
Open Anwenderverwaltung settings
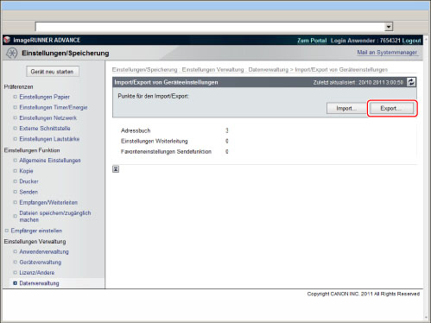tap(44, 251)
